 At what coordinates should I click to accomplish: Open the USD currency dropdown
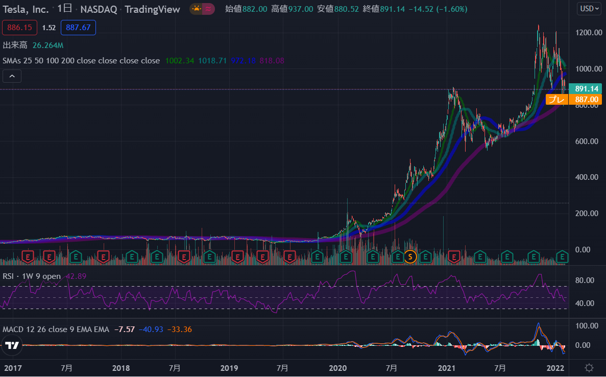click(x=589, y=9)
